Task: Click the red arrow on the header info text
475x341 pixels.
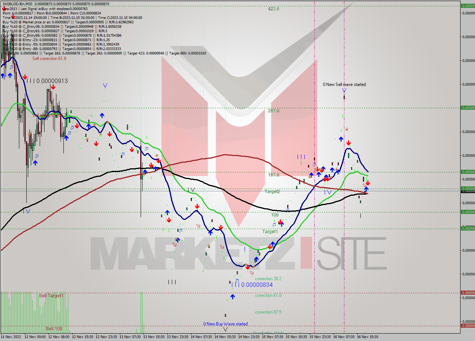Action: click(x=13, y=16)
